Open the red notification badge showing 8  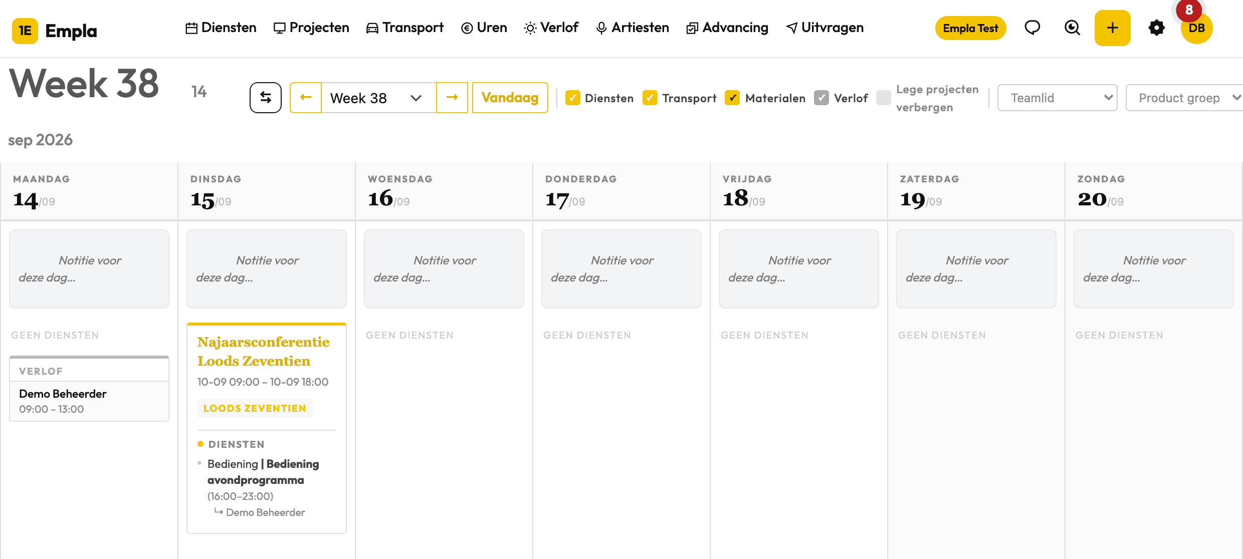tap(1189, 10)
